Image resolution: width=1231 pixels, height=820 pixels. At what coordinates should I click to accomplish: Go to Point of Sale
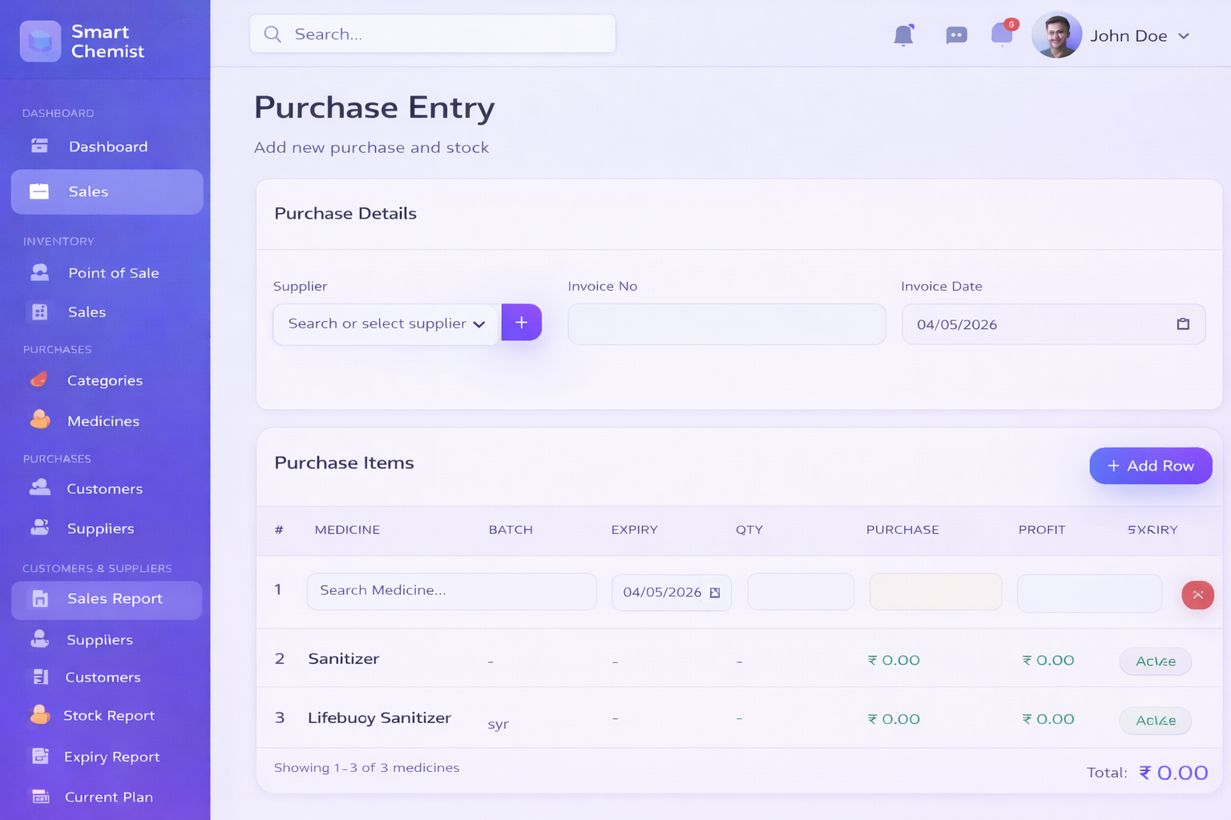tap(113, 273)
